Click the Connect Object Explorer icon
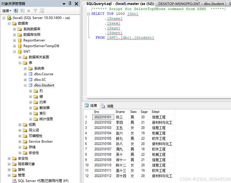 point(16,11)
